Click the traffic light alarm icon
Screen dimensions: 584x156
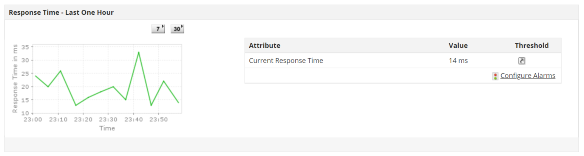click(x=495, y=76)
